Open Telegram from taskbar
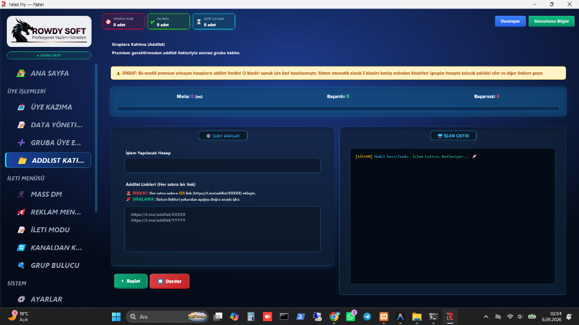The image size is (579, 325). [367, 317]
